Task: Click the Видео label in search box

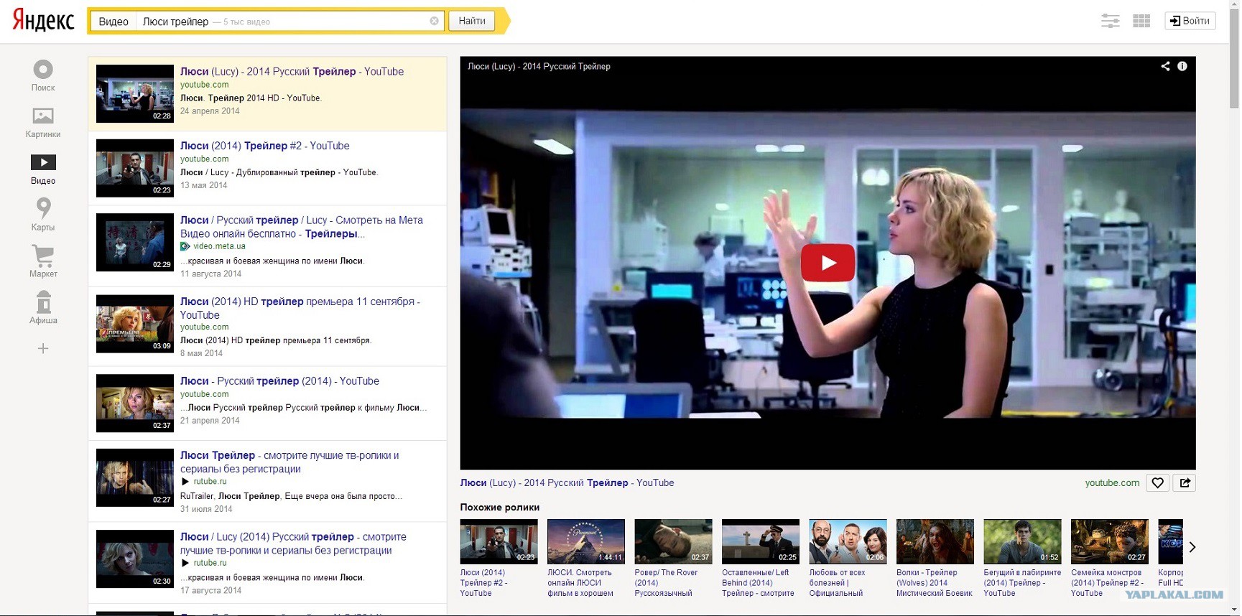Action: pos(113,22)
